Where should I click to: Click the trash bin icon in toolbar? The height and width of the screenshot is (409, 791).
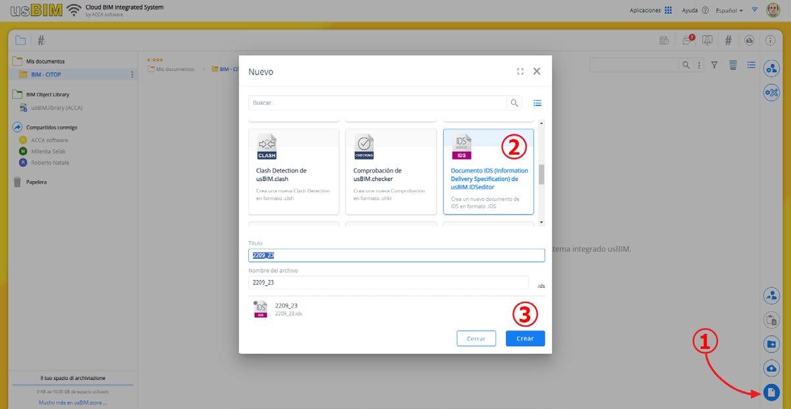(733, 65)
